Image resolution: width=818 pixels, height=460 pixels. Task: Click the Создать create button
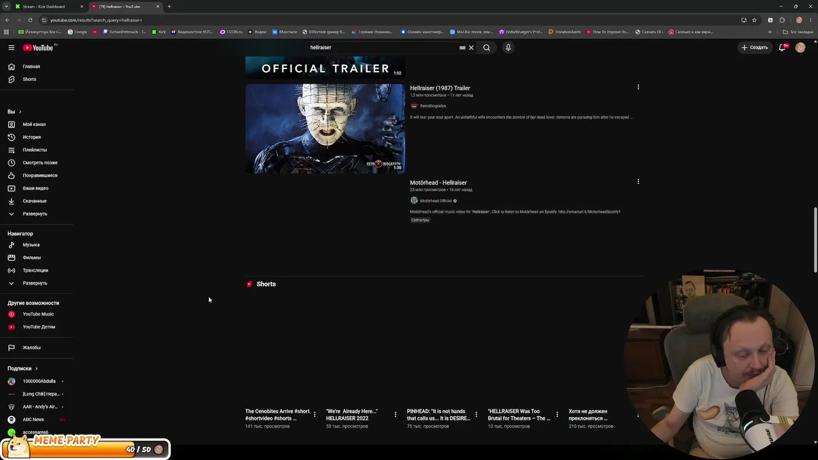click(754, 47)
